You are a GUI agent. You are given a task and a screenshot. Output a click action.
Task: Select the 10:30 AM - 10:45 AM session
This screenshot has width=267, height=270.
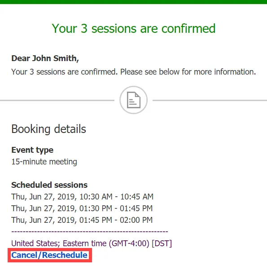click(82, 197)
